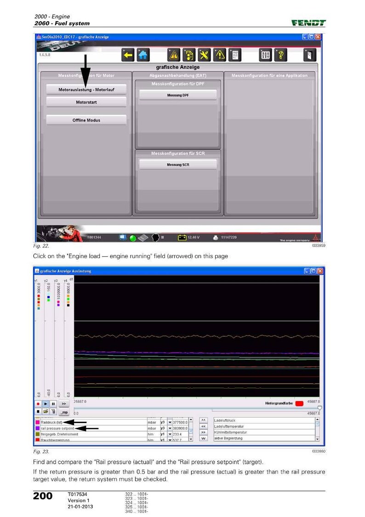Click the << transfer button

coord(203,426)
